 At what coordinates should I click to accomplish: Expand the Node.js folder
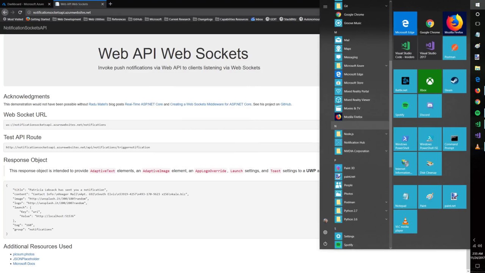pos(361,134)
